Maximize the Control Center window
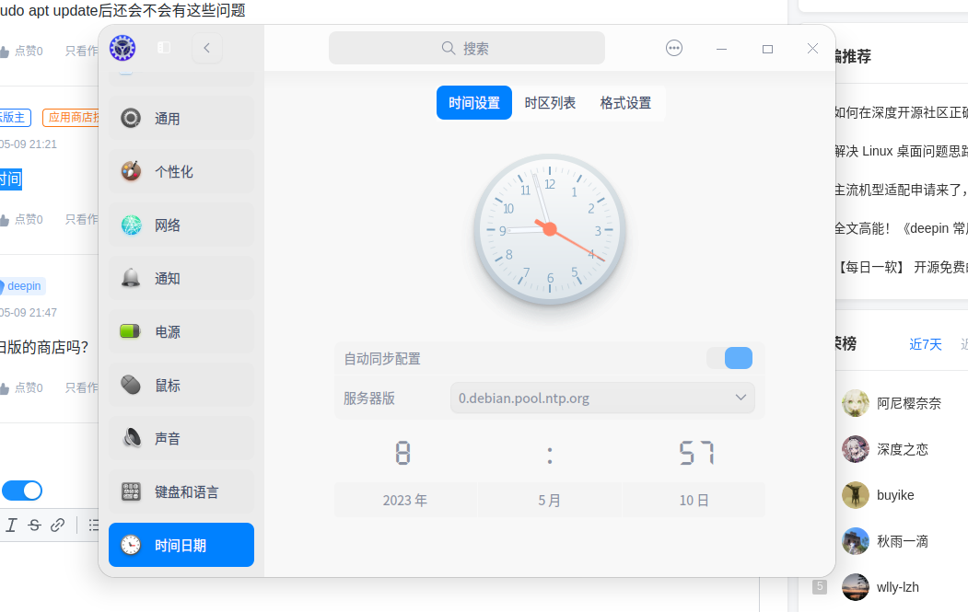 [767, 49]
